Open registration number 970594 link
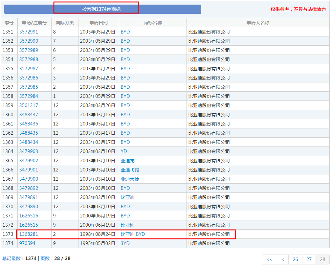 27,243
